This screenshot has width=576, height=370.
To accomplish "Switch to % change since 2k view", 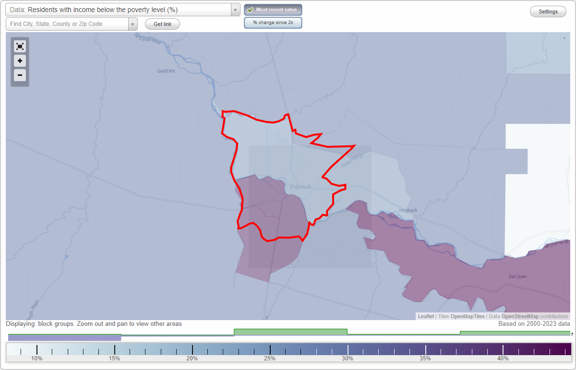I will (x=273, y=22).
